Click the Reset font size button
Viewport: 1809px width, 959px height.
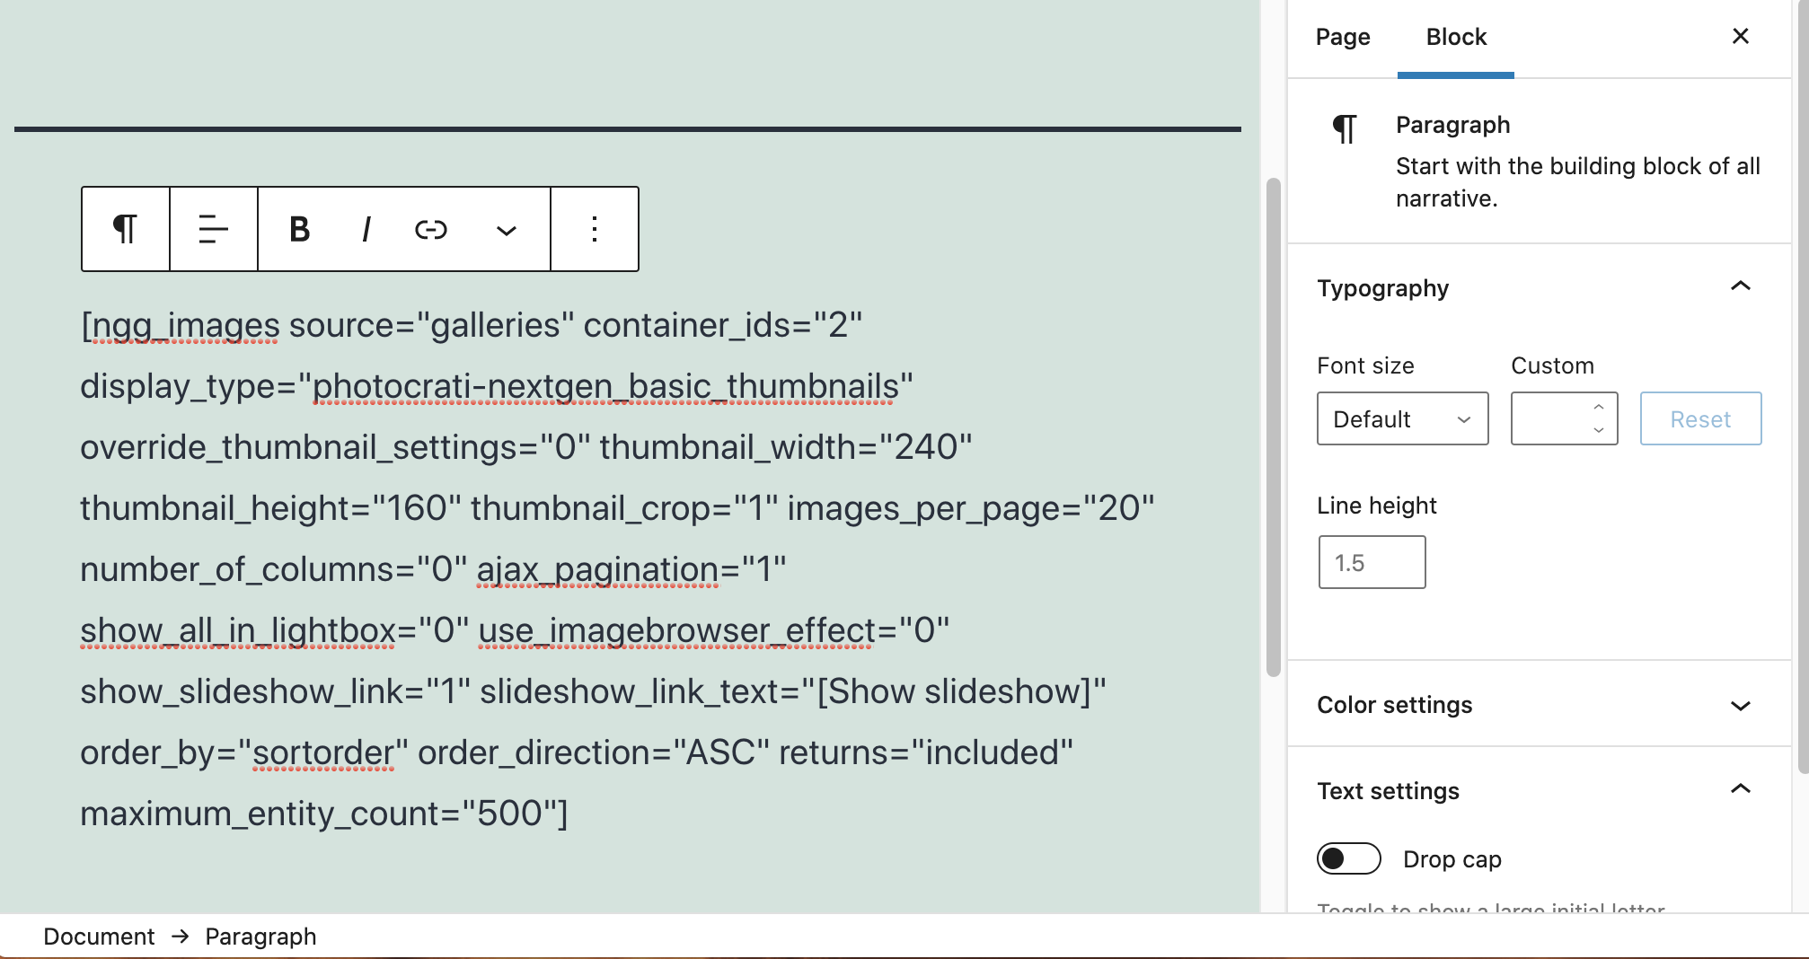tap(1699, 418)
